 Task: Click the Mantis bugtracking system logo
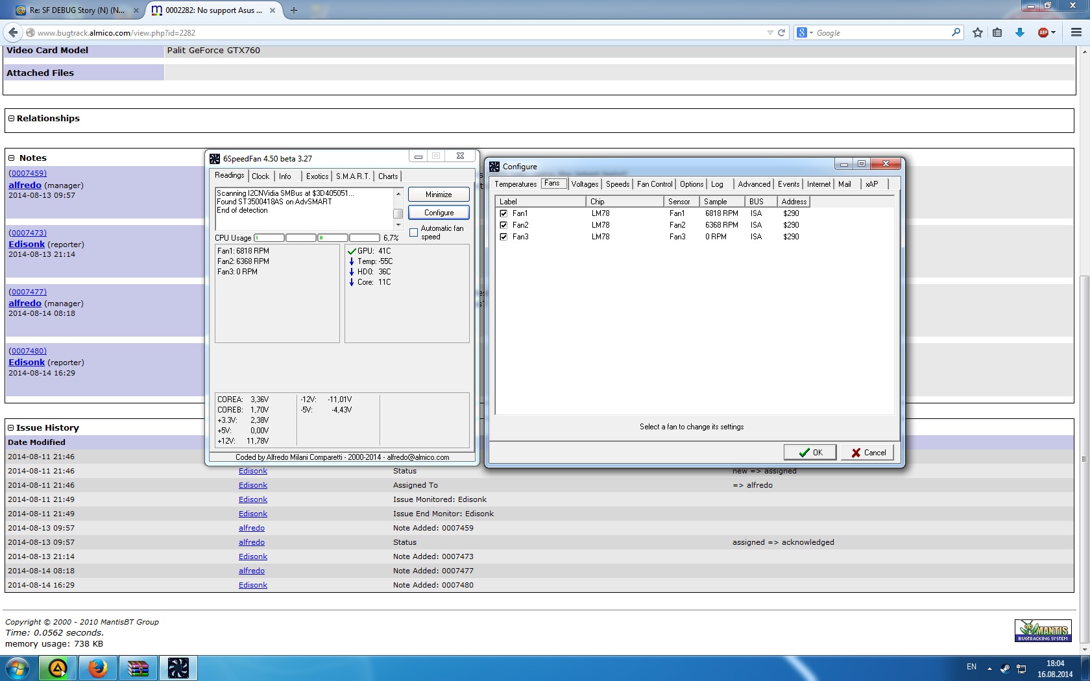(x=1043, y=630)
